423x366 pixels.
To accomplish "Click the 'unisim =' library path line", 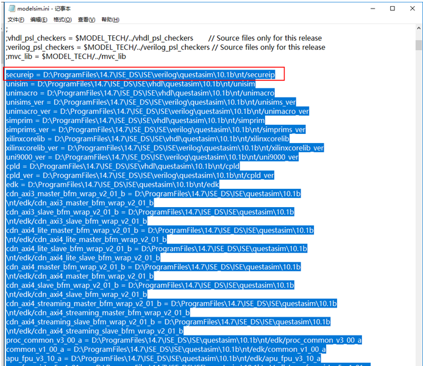I will 130,84.
